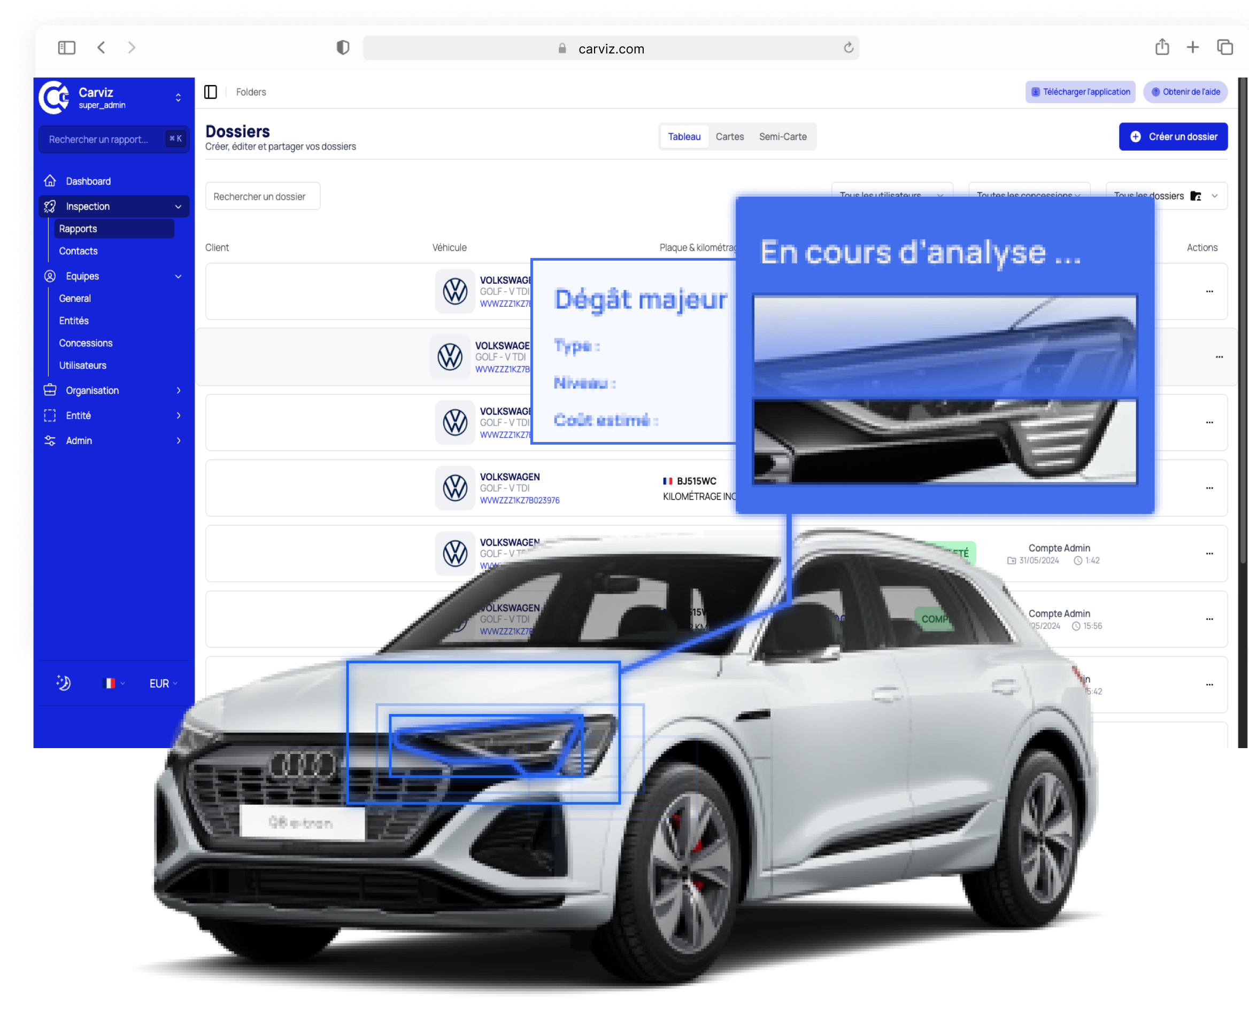
Task: Click the Folders breadcrumb
Action: [x=251, y=92]
